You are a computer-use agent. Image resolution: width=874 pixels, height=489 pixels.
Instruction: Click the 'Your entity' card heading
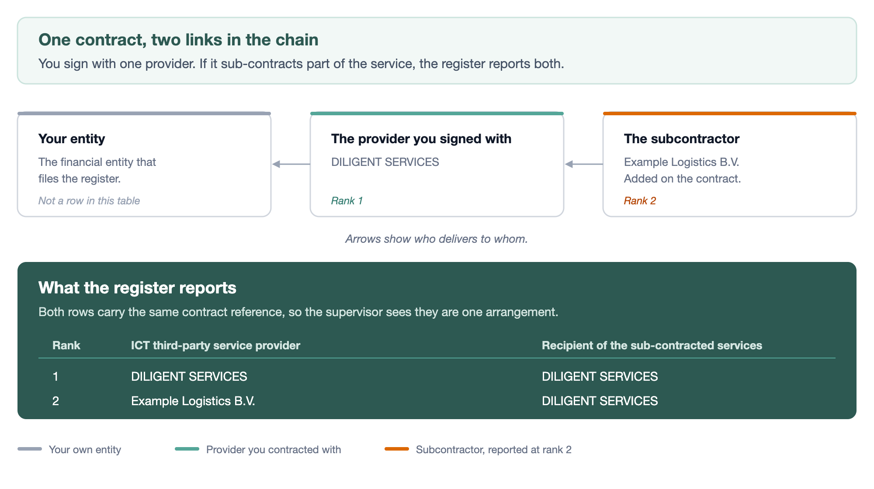(x=72, y=139)
